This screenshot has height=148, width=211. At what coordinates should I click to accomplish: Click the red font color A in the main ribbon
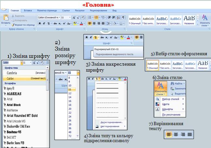pyautogui.click(x=81, y=24)
